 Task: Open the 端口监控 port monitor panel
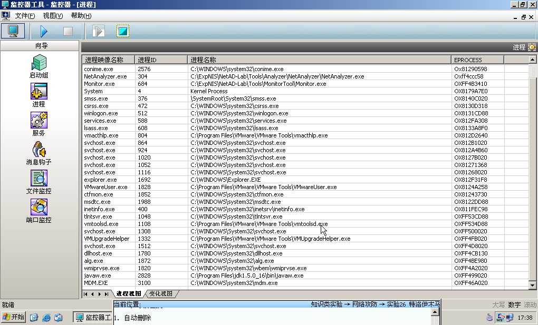(39, 211)
